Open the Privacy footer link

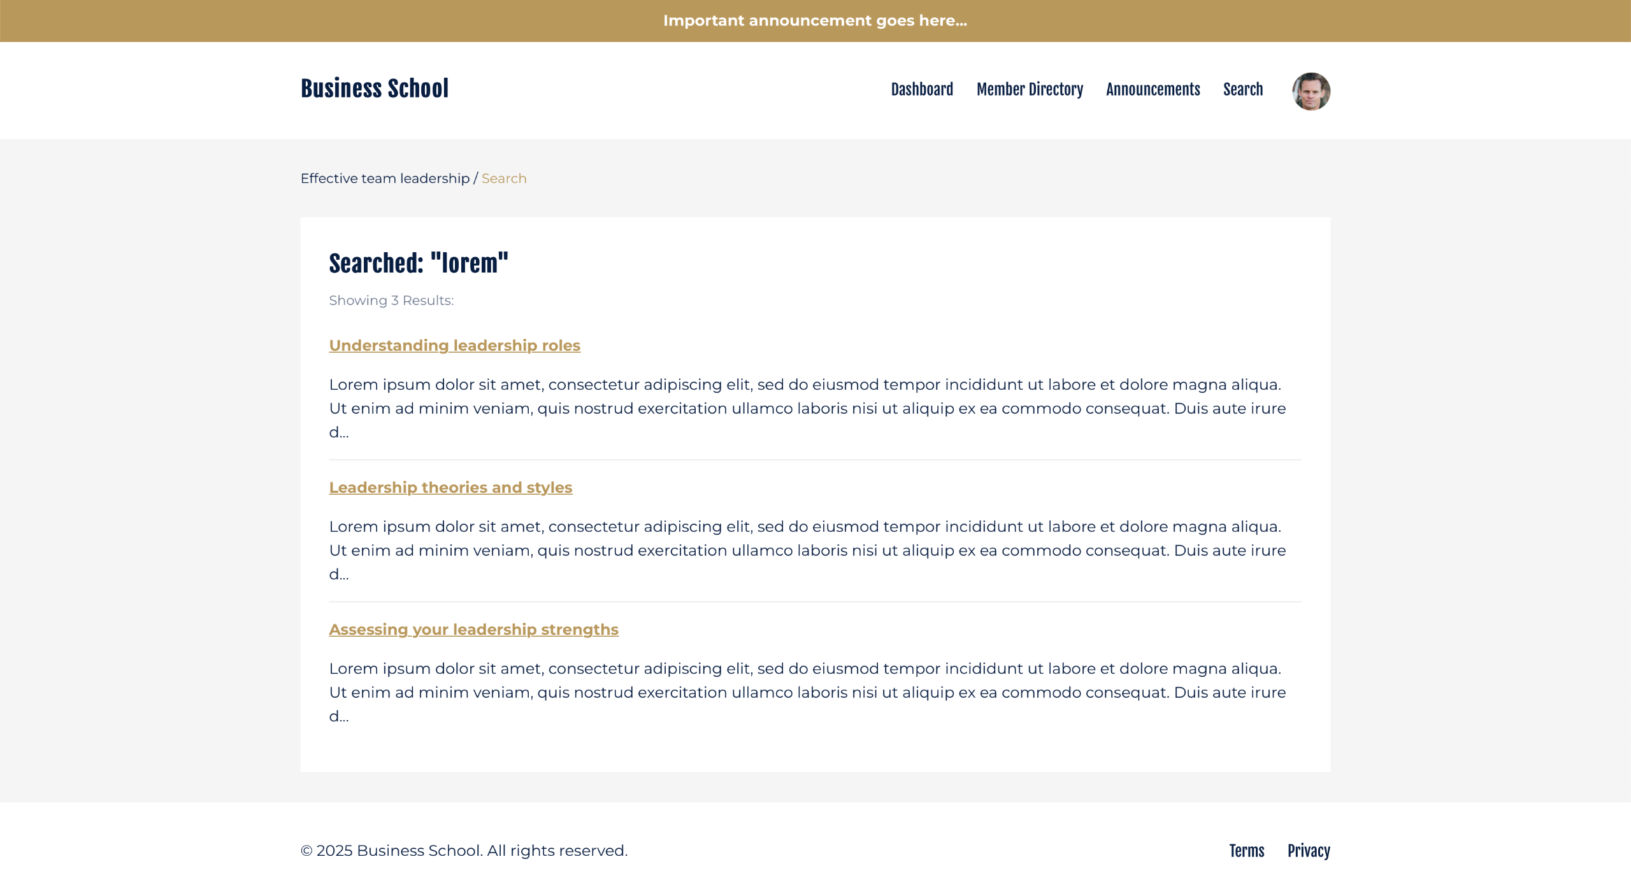[1308, 851]
